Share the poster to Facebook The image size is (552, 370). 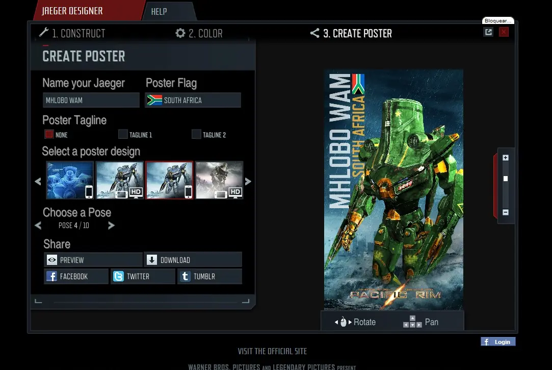tap(76, 276)
